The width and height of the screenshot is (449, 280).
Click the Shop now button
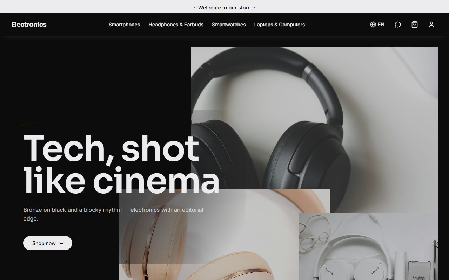pos(48,243)
